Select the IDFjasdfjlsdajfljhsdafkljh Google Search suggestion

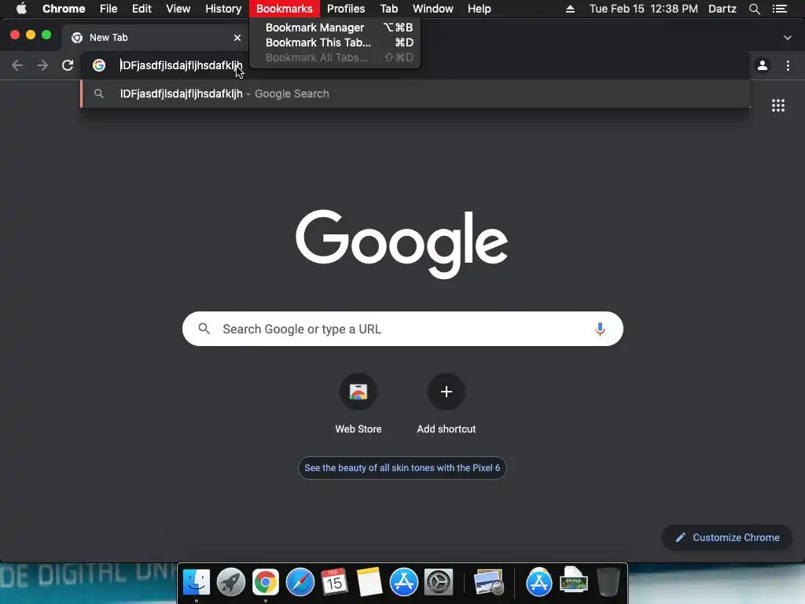click(x=415, y=94)
